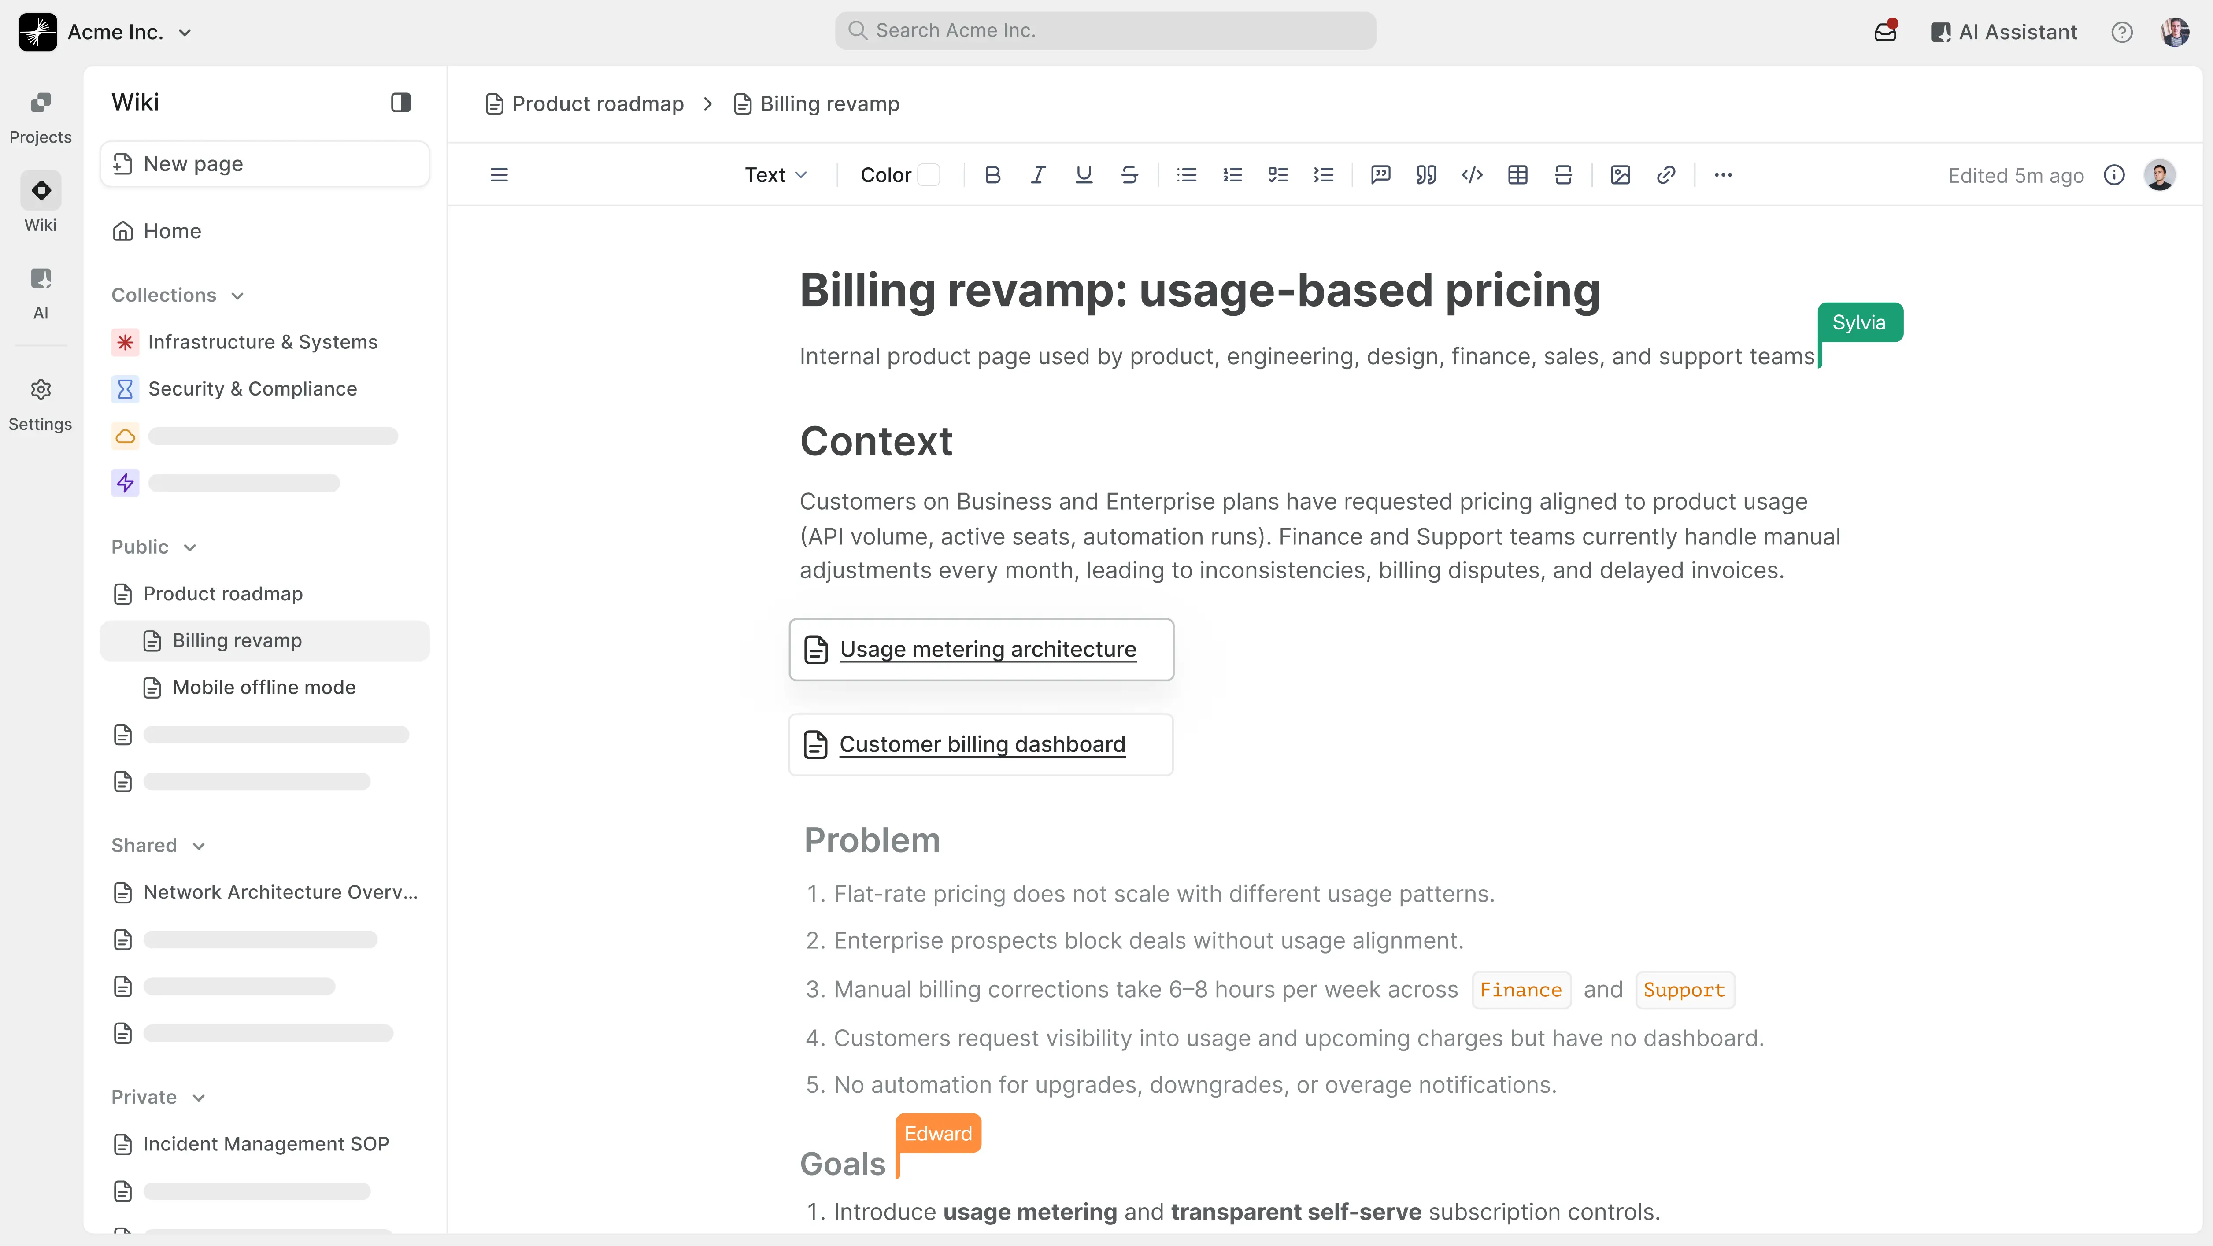Pick a text Color swatch
Image resolution: width=2213 pixels, height=1246 pixels.
pos(928,175)
